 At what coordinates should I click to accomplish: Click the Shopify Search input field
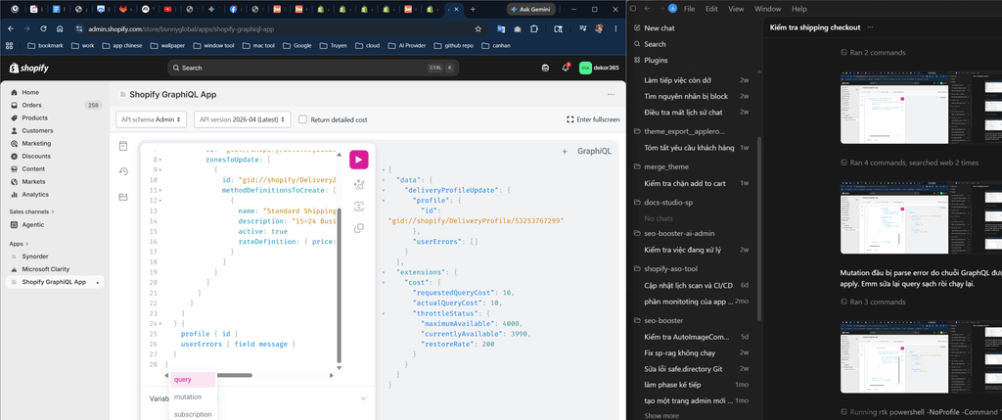[313, 68]
